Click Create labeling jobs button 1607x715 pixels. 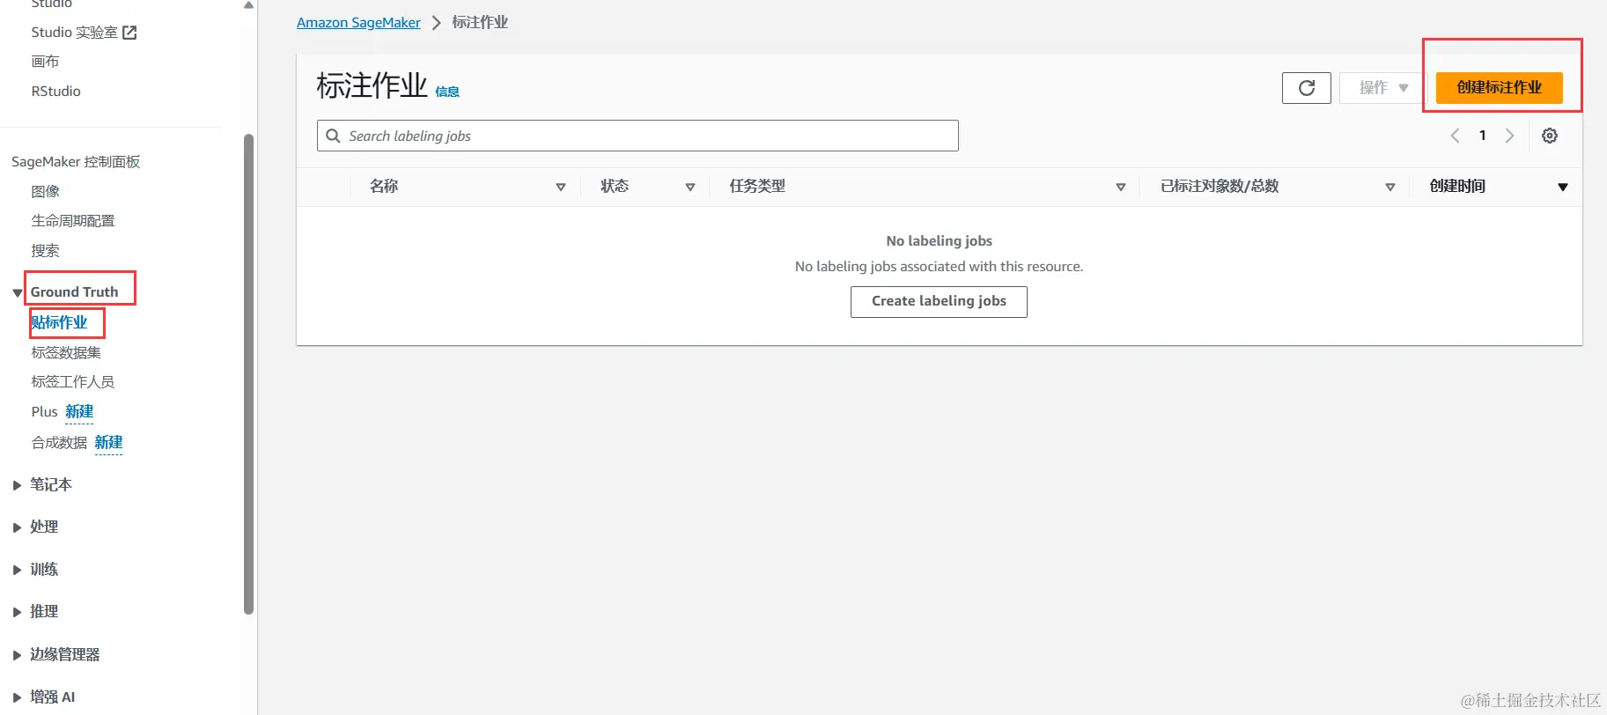tap(939, 301)
